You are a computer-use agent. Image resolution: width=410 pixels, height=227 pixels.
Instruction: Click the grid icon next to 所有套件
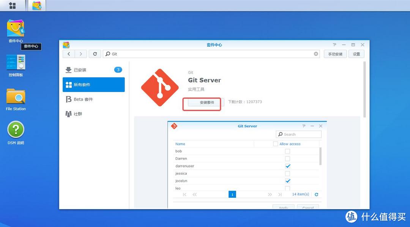coord(68,85)
